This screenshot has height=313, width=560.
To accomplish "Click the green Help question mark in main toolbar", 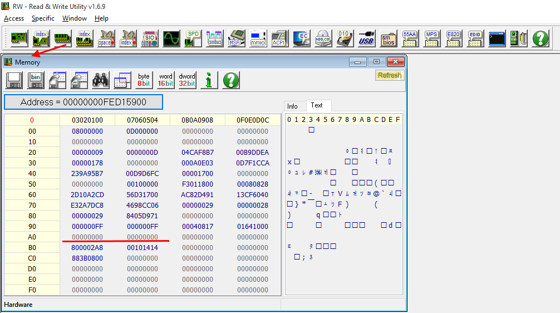I will pos(541,38).
